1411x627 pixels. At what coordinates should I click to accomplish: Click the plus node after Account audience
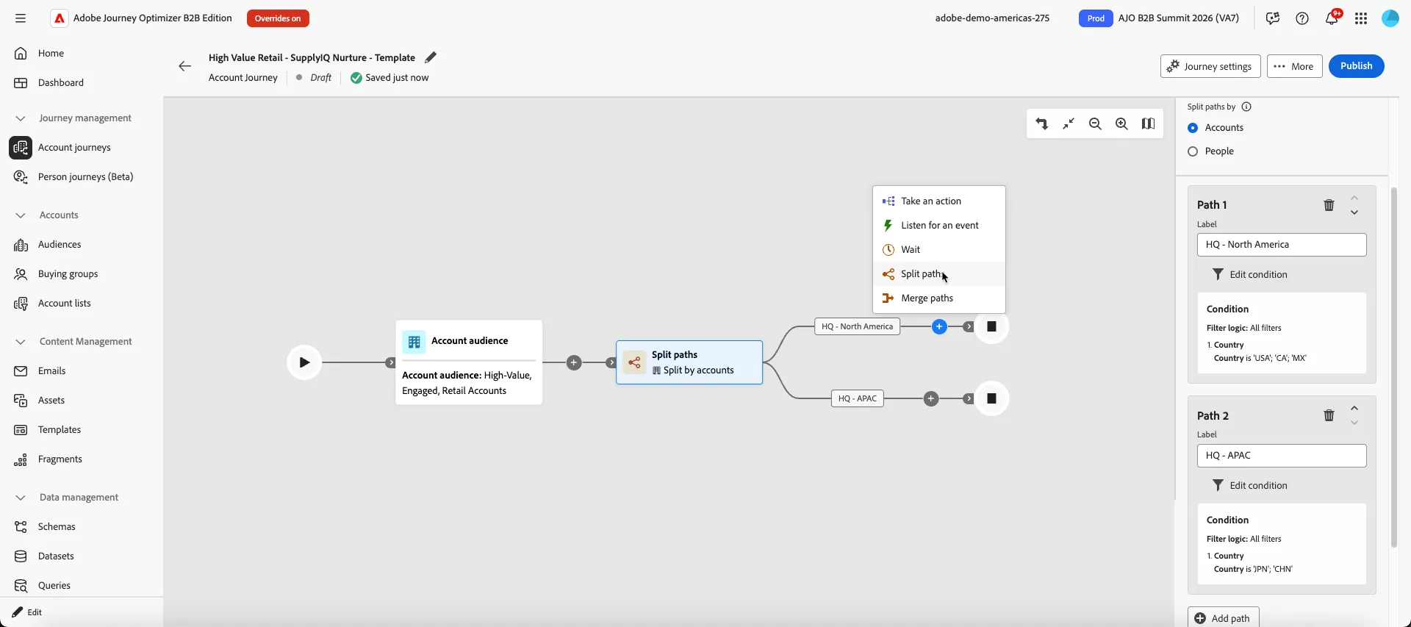pyautogui.click(x=574, y=362)
